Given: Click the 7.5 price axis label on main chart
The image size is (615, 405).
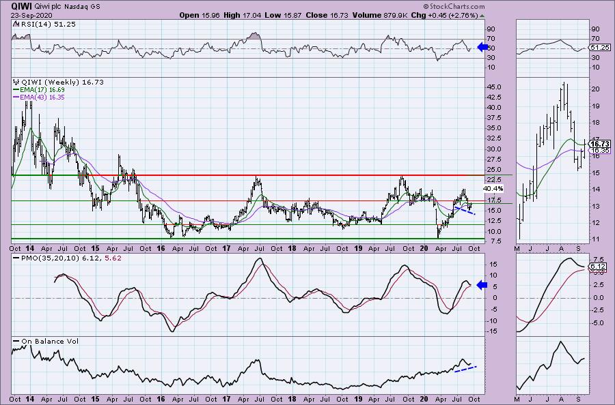Looking at the screenshot, I should [x=496, y=241].
